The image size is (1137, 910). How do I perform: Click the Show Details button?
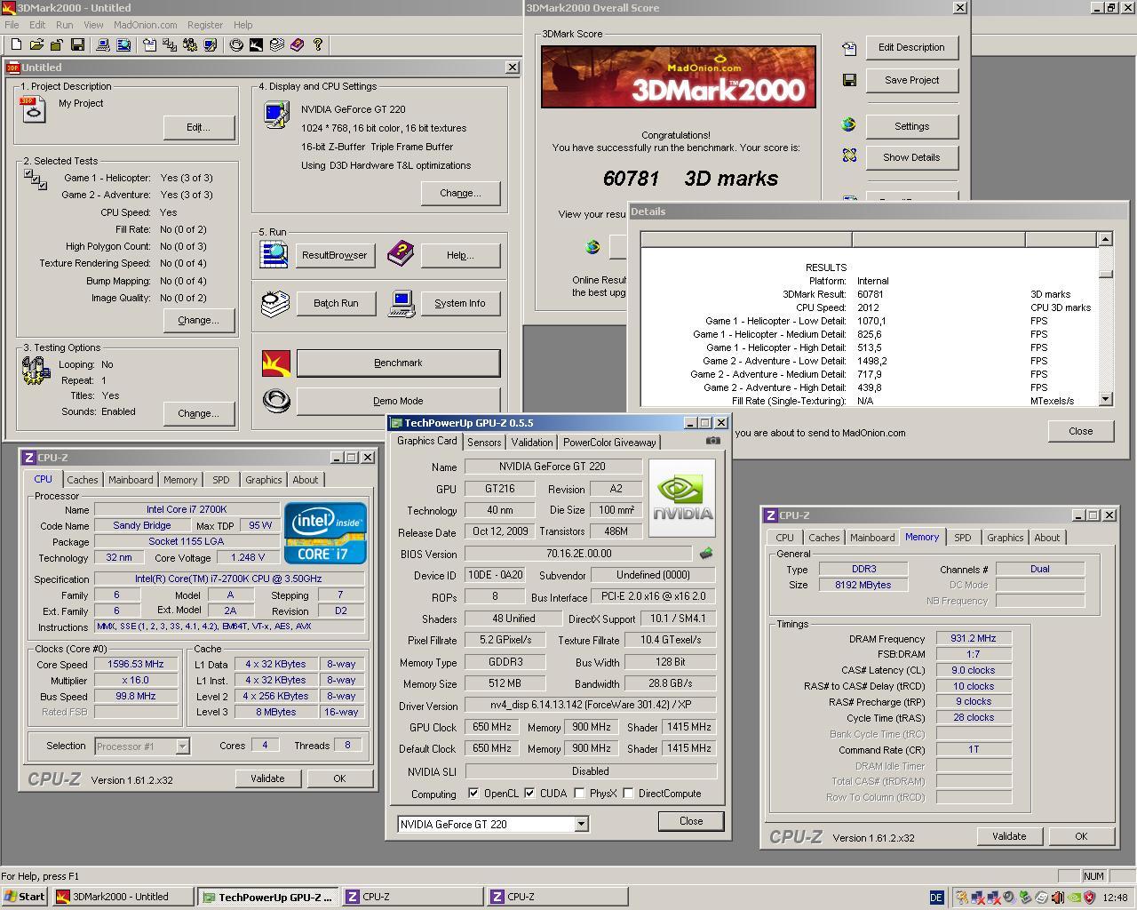point(911,157)
